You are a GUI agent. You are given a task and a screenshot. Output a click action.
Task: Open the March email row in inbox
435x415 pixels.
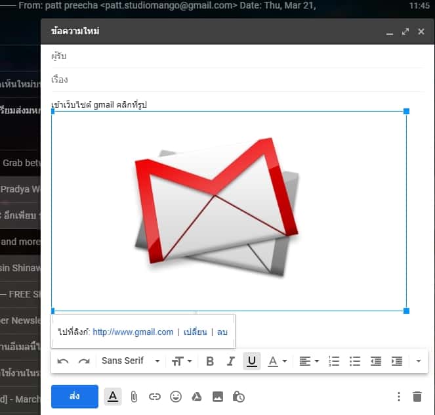tap(20, 399)
